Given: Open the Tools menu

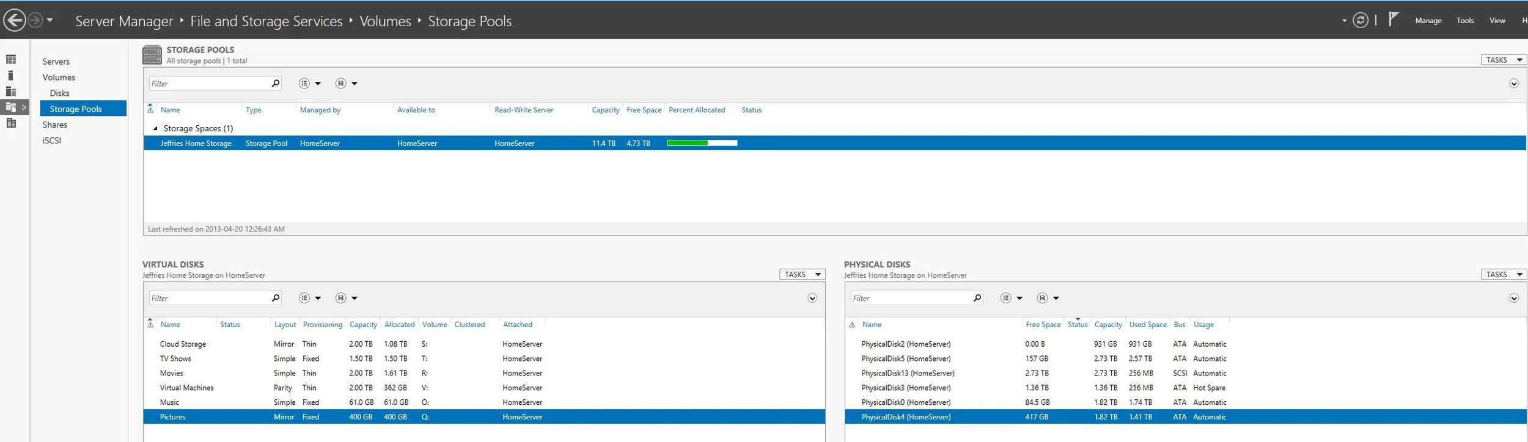Looking at the screenshot, I should click(1465, 21).
